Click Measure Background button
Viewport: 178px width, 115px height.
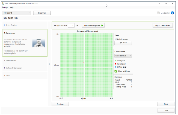(93, 26)
